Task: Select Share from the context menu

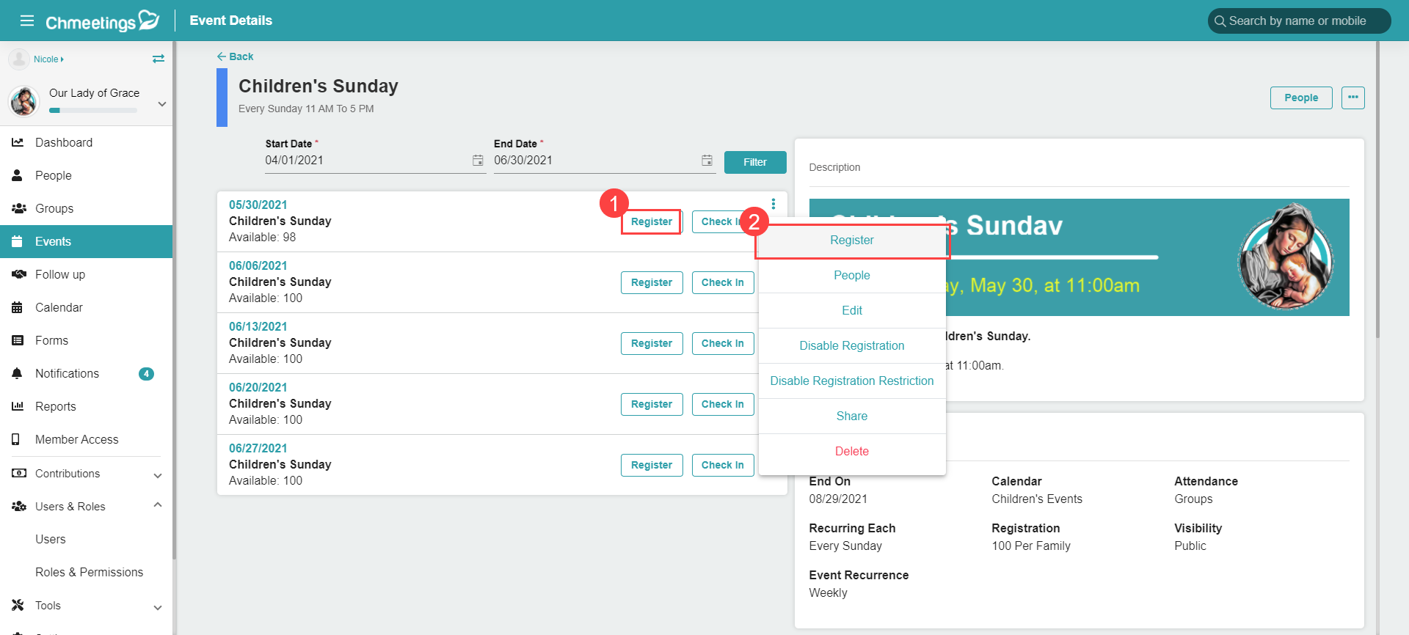Action: (x=852, y=416)
